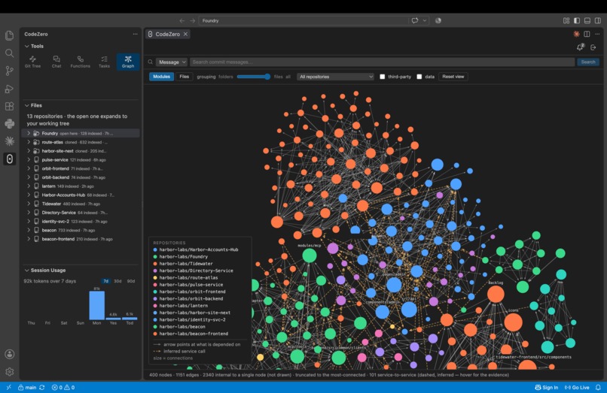Expand the route-atlas repository
The image size is (607, 393).
click(29, 142)
